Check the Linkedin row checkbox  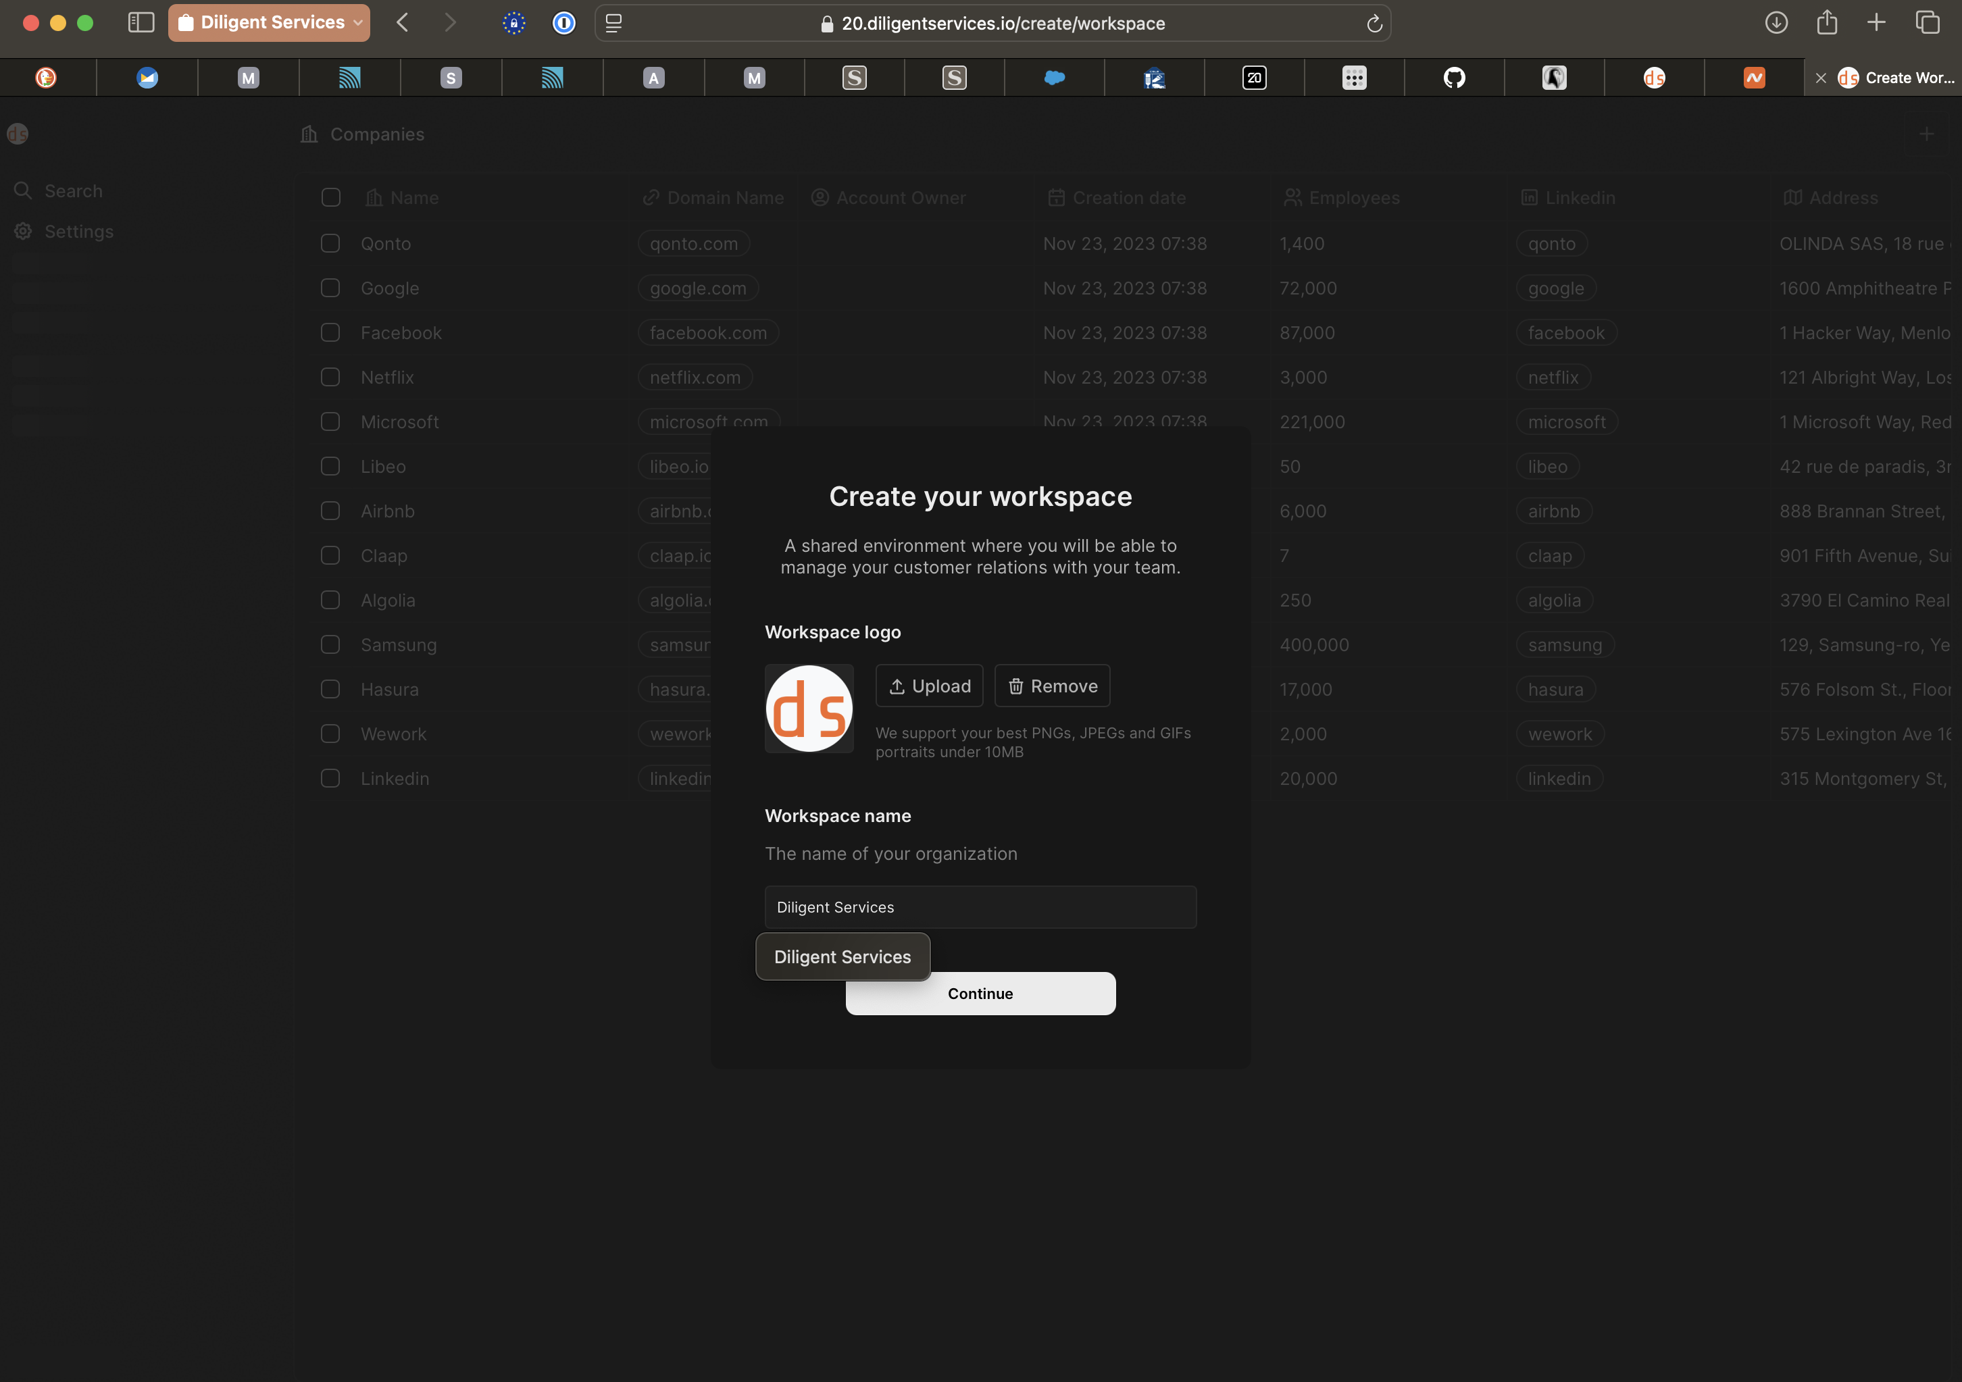(330, 778)
